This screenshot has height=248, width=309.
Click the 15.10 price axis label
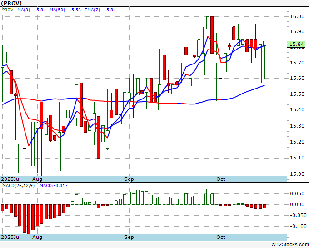(297, 158)
